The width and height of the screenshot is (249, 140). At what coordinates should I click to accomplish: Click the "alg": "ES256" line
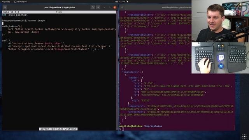coord(140,101)
